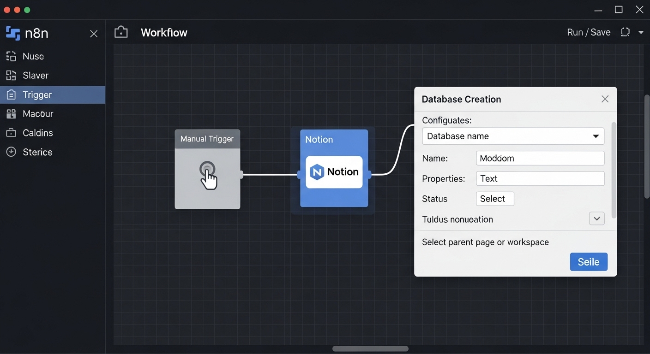Click the horizontal canvas scrollbar
Screen dimensions: 650x354
(x=370, y=348)
